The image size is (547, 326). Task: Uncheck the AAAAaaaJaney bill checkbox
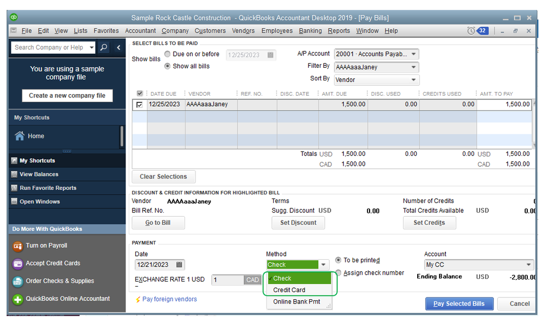tap(140, 104)
